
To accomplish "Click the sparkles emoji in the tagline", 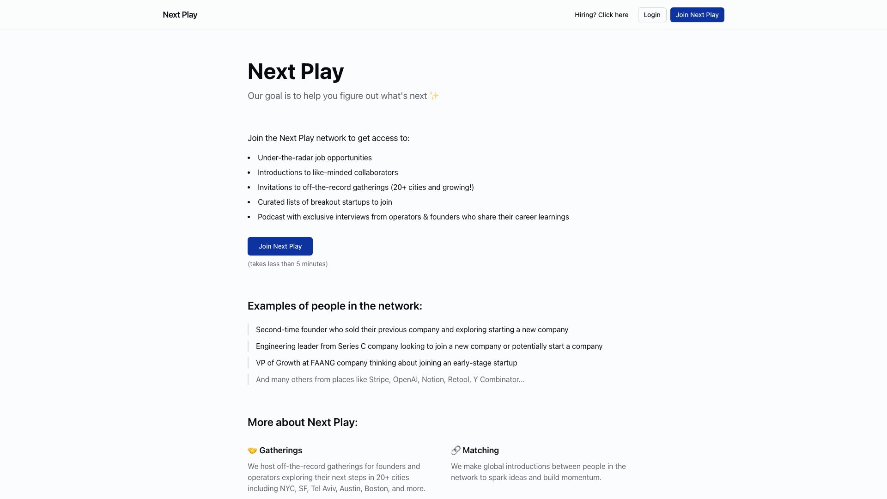I will point(433,95).
